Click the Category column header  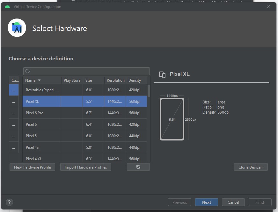(14, 80)
